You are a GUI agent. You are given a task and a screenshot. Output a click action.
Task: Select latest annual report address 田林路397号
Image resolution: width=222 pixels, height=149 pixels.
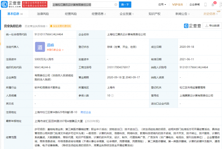tap(58, 121)
